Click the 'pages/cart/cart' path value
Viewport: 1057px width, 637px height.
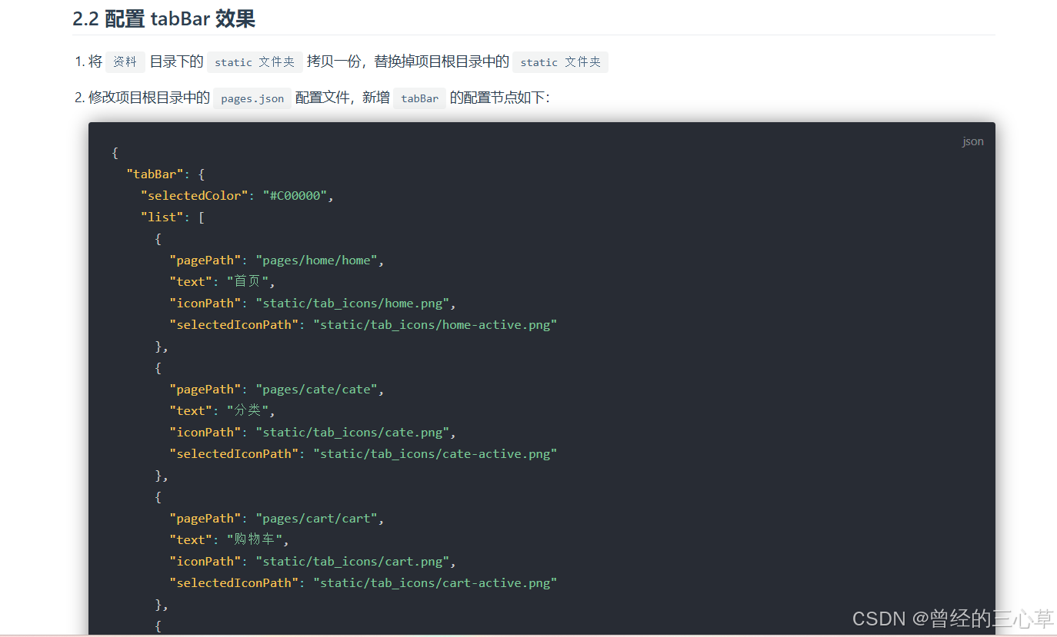coord(316,519)
